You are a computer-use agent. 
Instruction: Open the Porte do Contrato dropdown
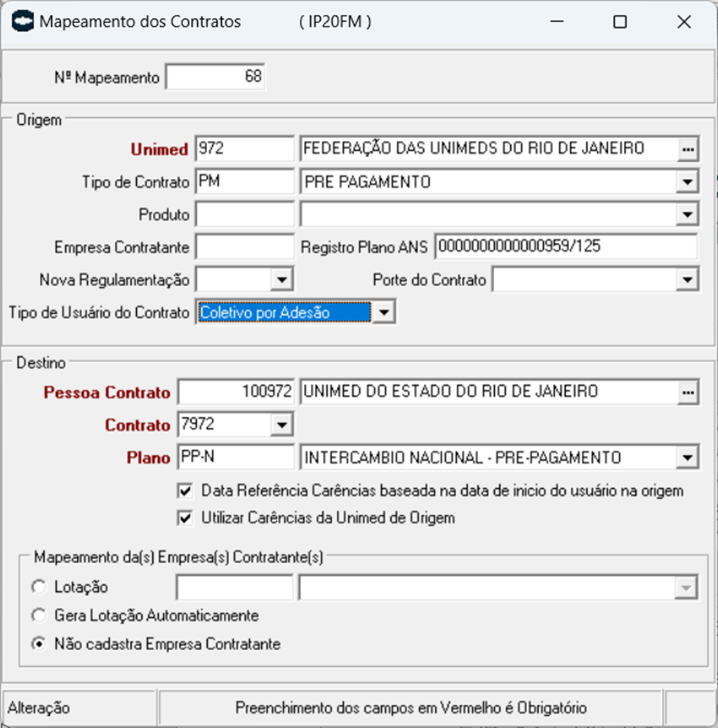(x=688, y=280)
